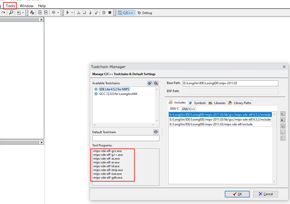Open dropdown arrow next to gear icon
290x204 pixels.
click(58, 13)
